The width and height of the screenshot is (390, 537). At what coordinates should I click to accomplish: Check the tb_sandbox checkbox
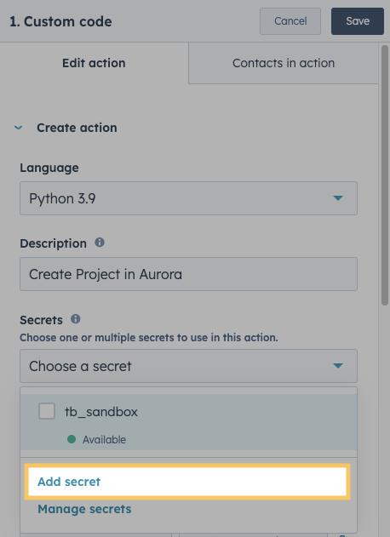tap(47, 411)
